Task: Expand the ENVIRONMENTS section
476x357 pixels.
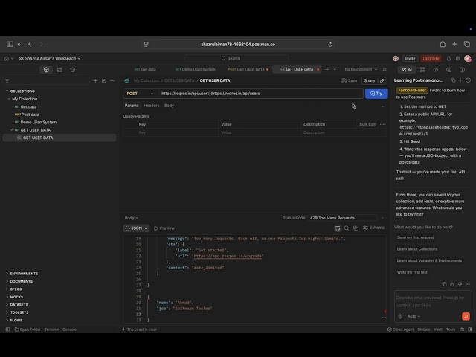Action: (x=7, y=274)
